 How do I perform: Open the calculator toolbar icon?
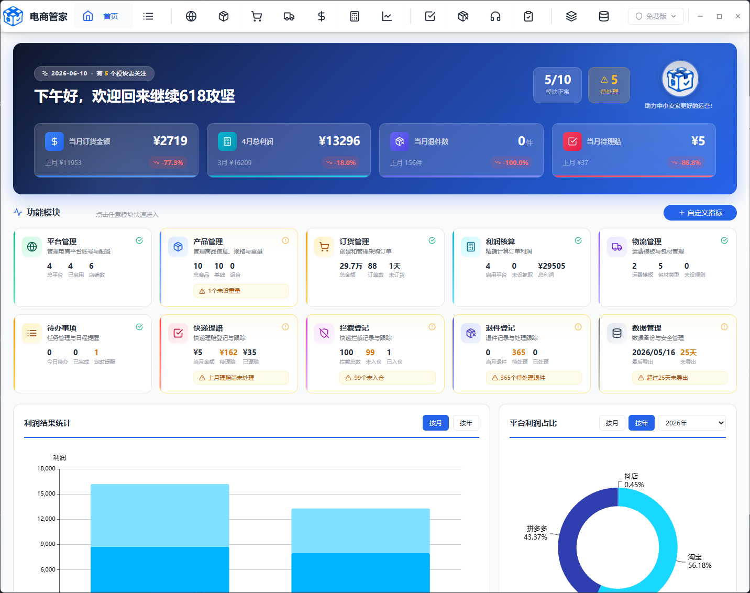355,16
